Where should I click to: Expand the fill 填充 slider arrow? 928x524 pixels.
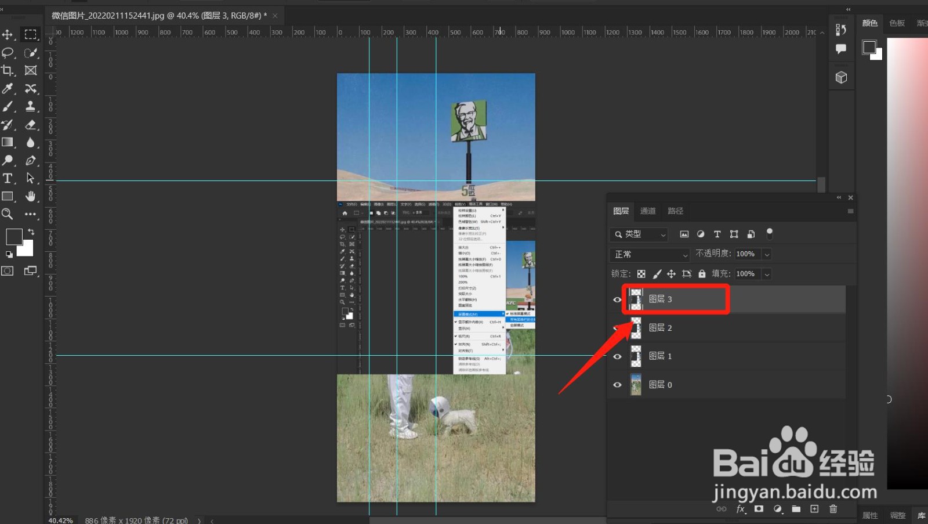(x=767, y=274)
